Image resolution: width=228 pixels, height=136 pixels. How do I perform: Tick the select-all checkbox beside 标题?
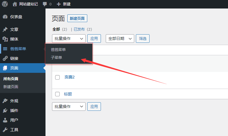coord(57,94)
